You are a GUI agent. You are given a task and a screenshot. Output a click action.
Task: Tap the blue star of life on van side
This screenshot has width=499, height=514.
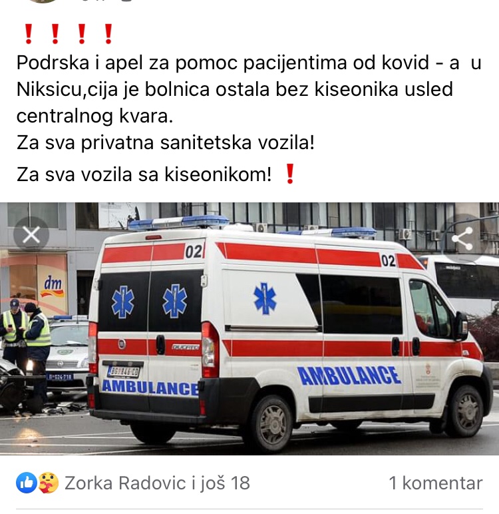click(x=264, y=299)
